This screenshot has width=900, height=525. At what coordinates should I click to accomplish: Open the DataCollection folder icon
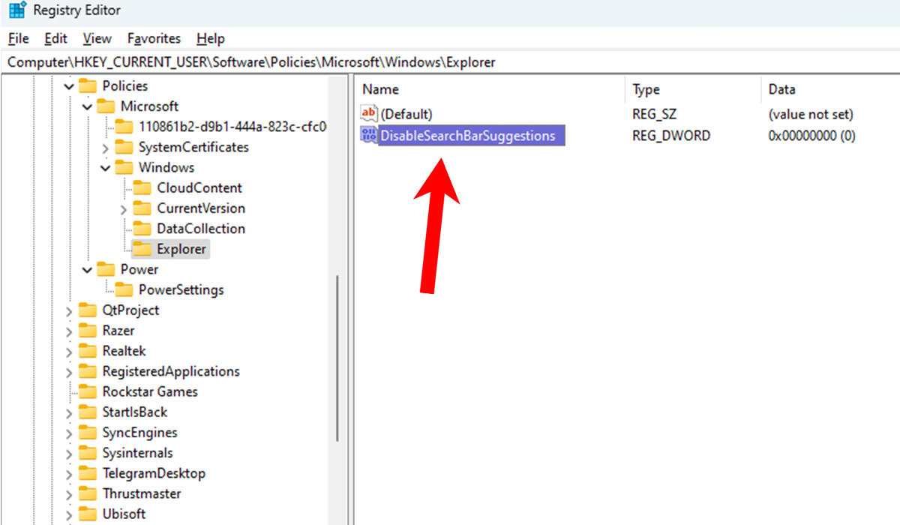pyautogui.click(x=142, y=228)
